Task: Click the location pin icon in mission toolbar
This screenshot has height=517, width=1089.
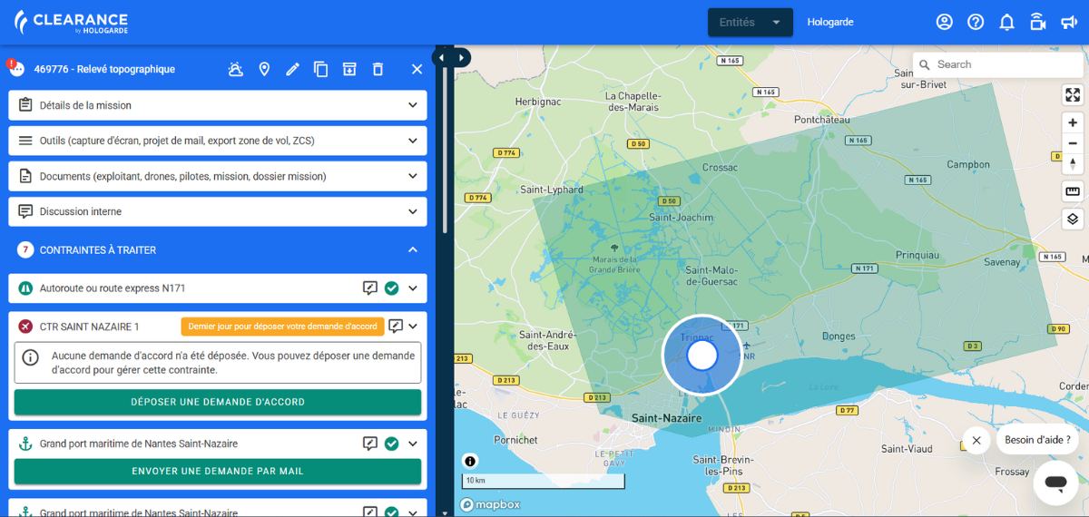Action: (264, 69)
